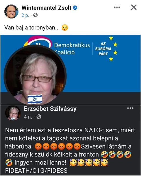Open Erzsébet Szilvássy's small avatar
The image size is (141, 176).
click(13, 113)
